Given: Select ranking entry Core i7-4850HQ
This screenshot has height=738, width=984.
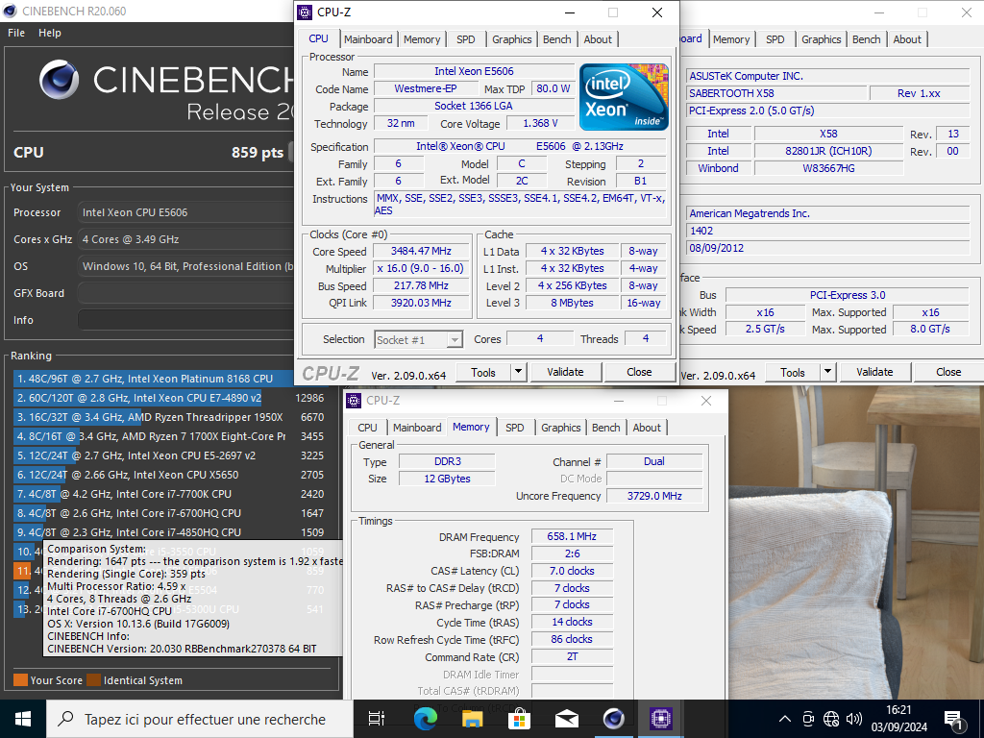Looking at the screenshot, I should point(169,532).
